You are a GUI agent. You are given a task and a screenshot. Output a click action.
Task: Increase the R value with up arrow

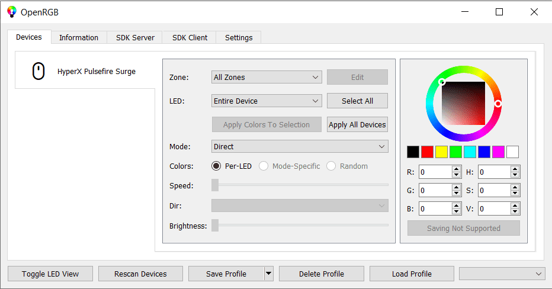coord(457,169)
